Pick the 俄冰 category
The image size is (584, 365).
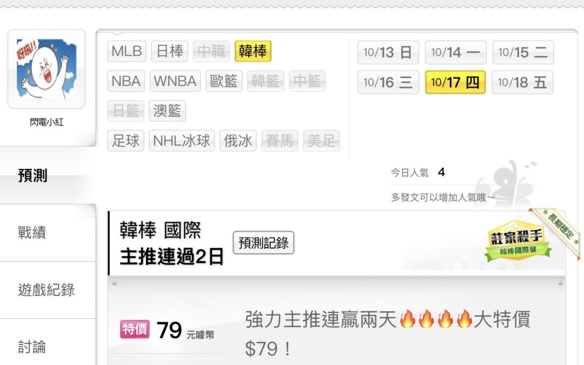[238, 141]
